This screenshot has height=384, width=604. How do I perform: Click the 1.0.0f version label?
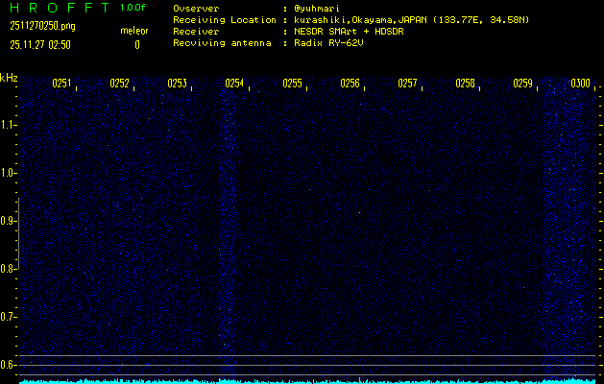133,8
